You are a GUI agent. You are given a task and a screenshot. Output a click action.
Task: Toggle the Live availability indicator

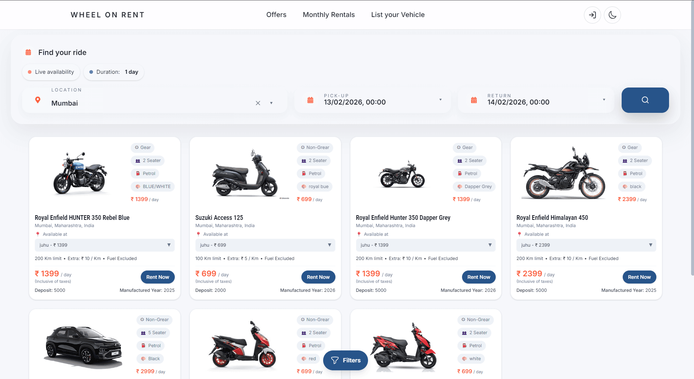(x=51, y=72)
